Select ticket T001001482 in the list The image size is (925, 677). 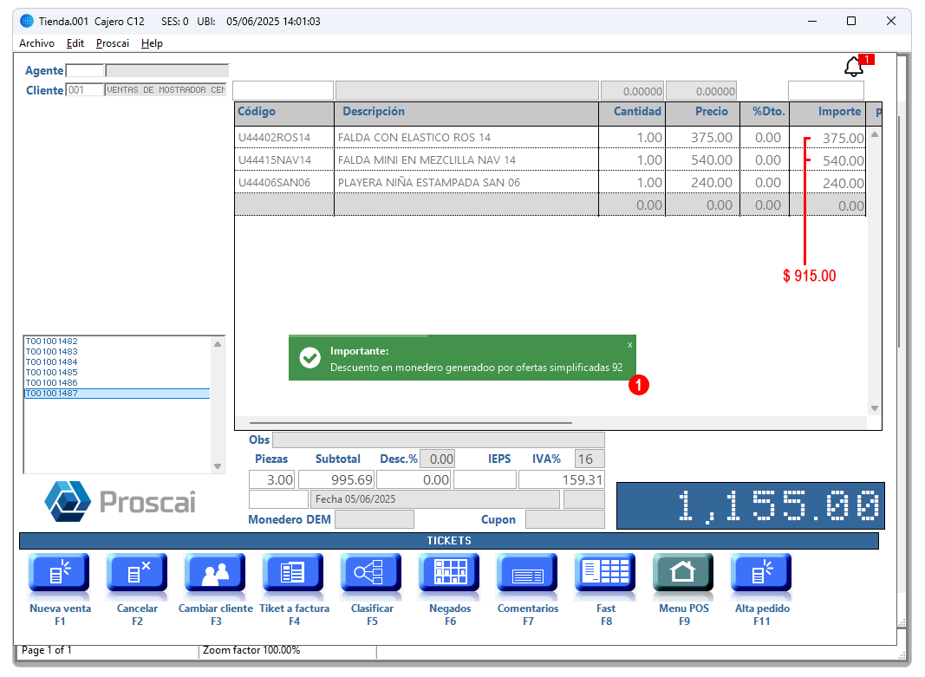(51, 342)
